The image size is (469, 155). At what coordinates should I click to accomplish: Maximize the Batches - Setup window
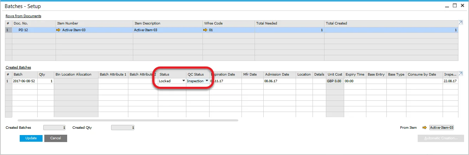455,6
